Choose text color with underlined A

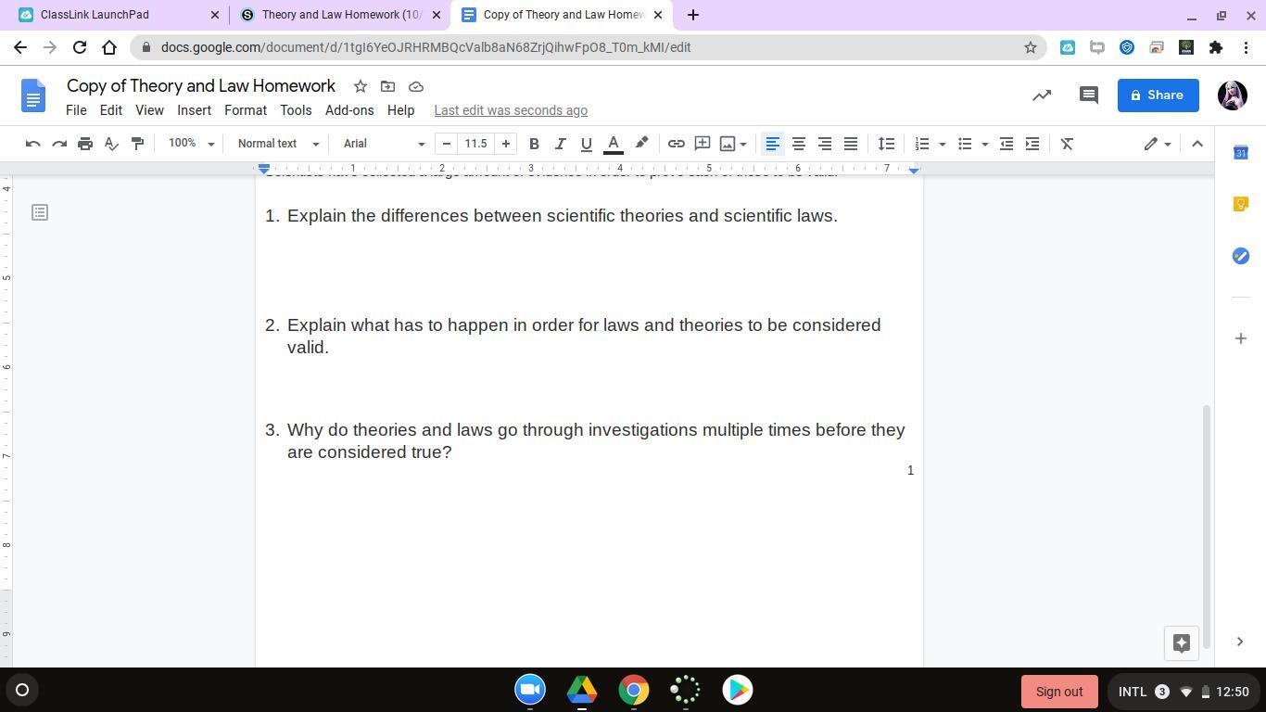(x=613, y=144)
